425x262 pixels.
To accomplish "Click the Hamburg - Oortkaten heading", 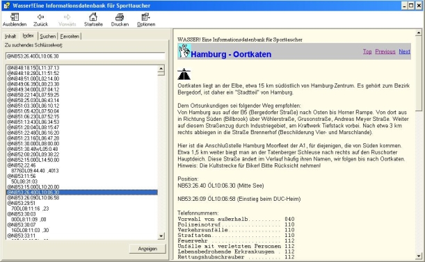I will pyautogui.click(x=231, y=54).
